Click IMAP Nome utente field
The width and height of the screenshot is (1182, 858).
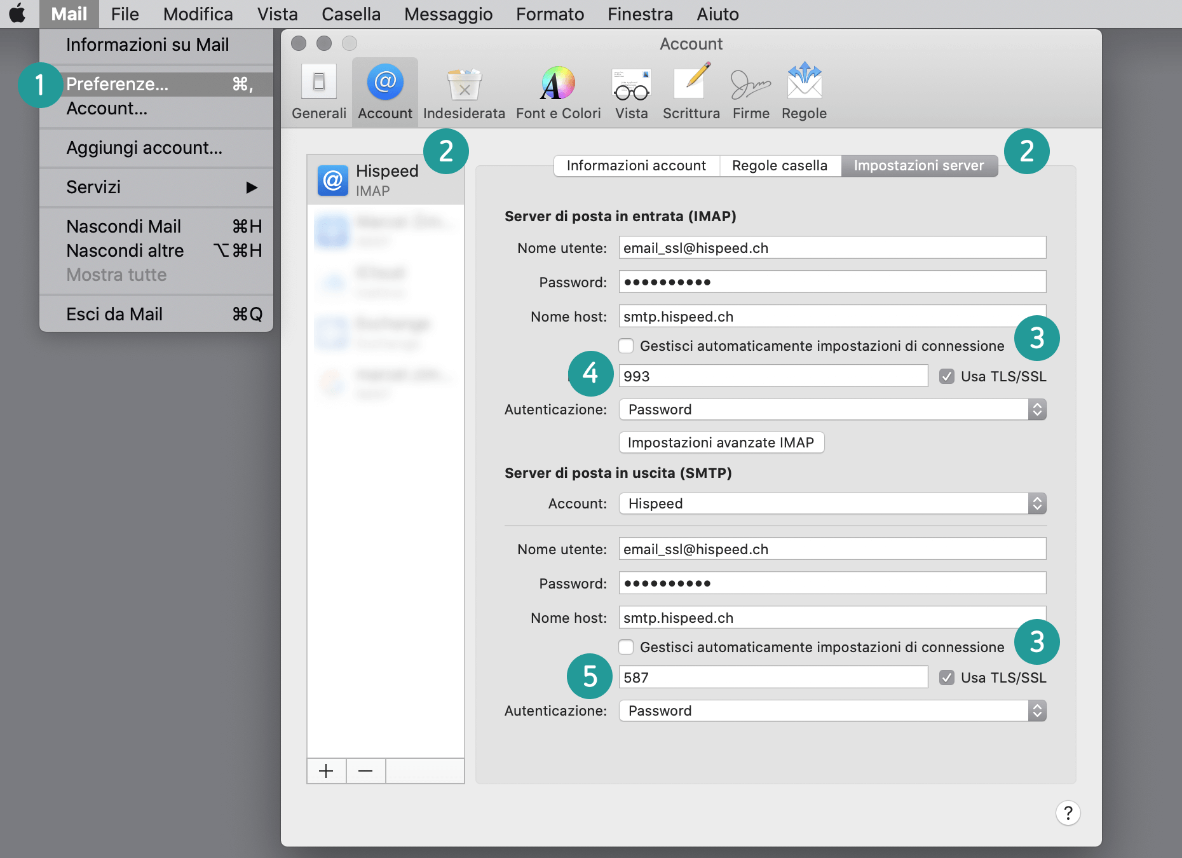832,248
